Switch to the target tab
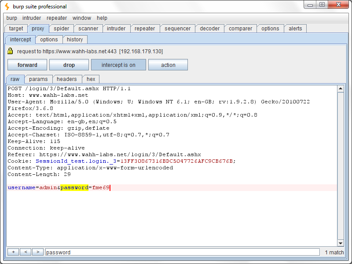Viewport: 352px width, 264px height. click(16, 29)
